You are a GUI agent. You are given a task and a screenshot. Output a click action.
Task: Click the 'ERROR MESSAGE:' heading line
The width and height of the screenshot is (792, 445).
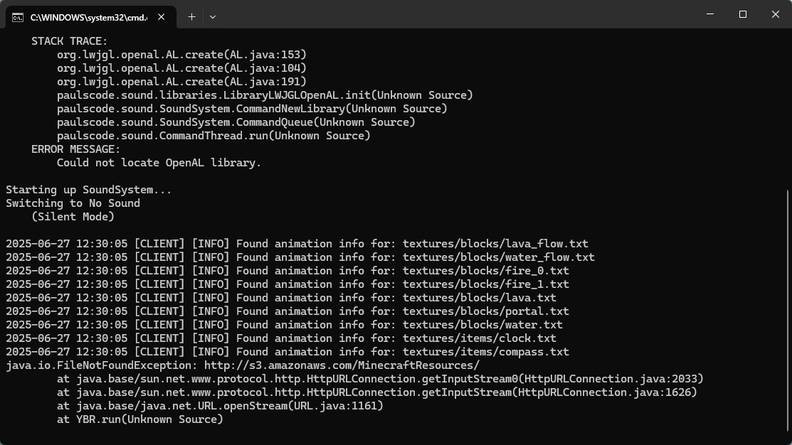pyautogui.click(x=75, y=149)
